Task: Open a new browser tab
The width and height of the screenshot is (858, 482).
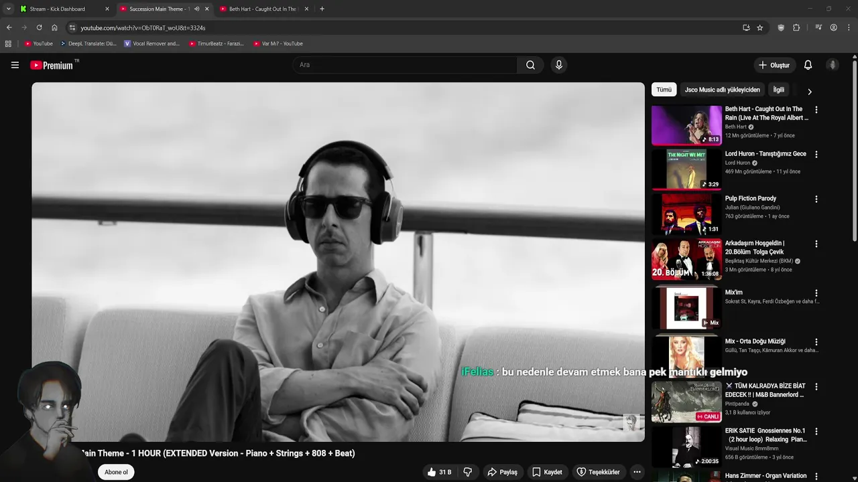Action: 322,9
